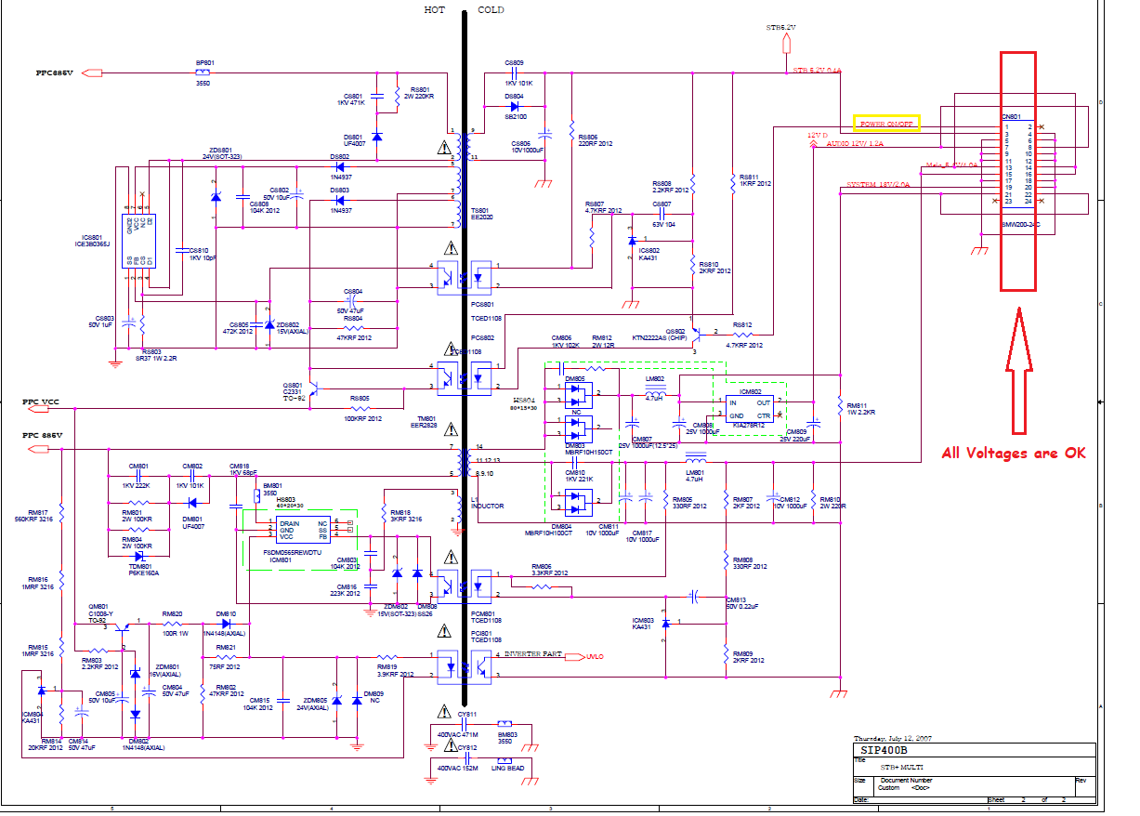The width and height of the screenshot is (1140, 816).
Task: Select the RM809 2KRF 2012 resistor label
Action: 750,656
